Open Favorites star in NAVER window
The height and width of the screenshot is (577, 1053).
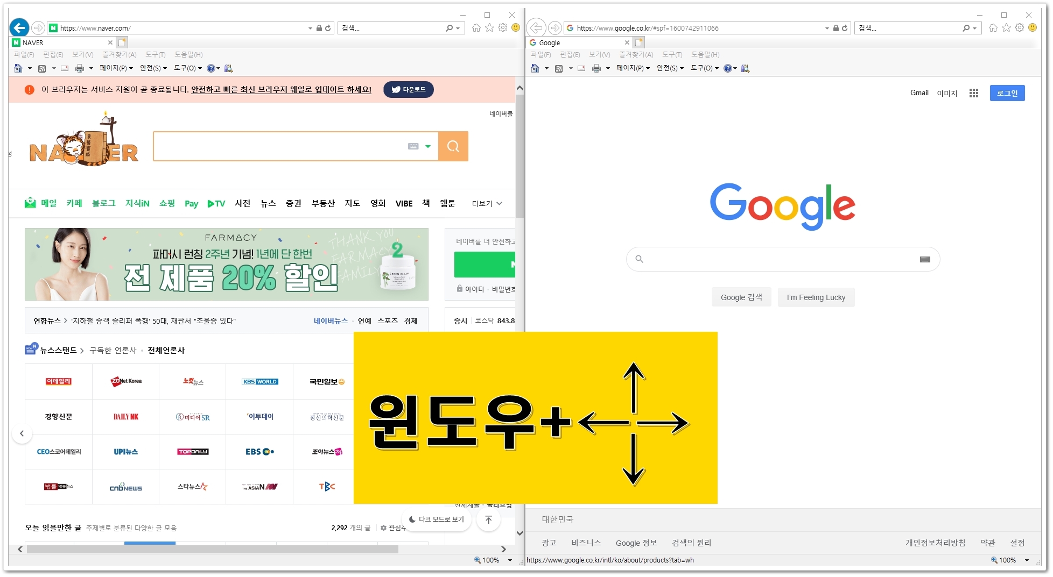[489, 28]
